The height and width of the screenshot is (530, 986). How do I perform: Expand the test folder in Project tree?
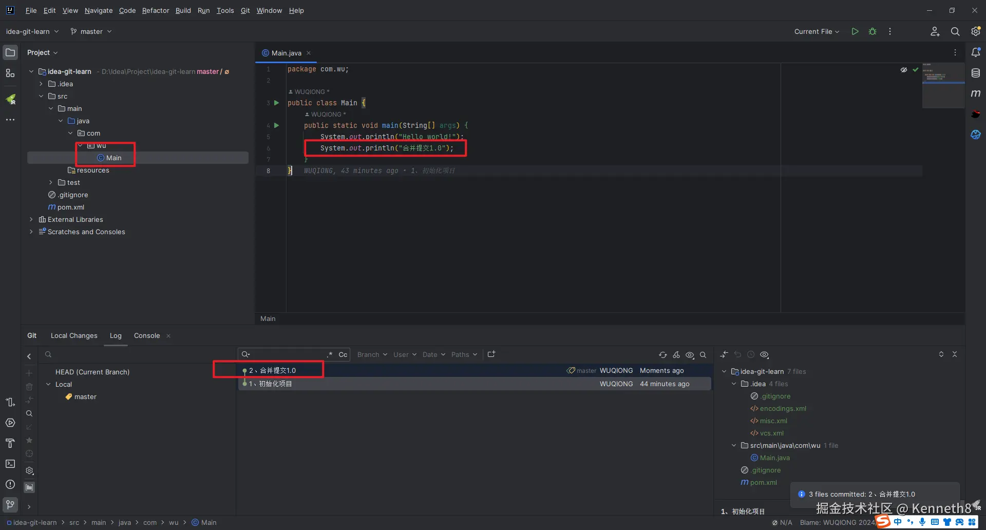(51, 182)
